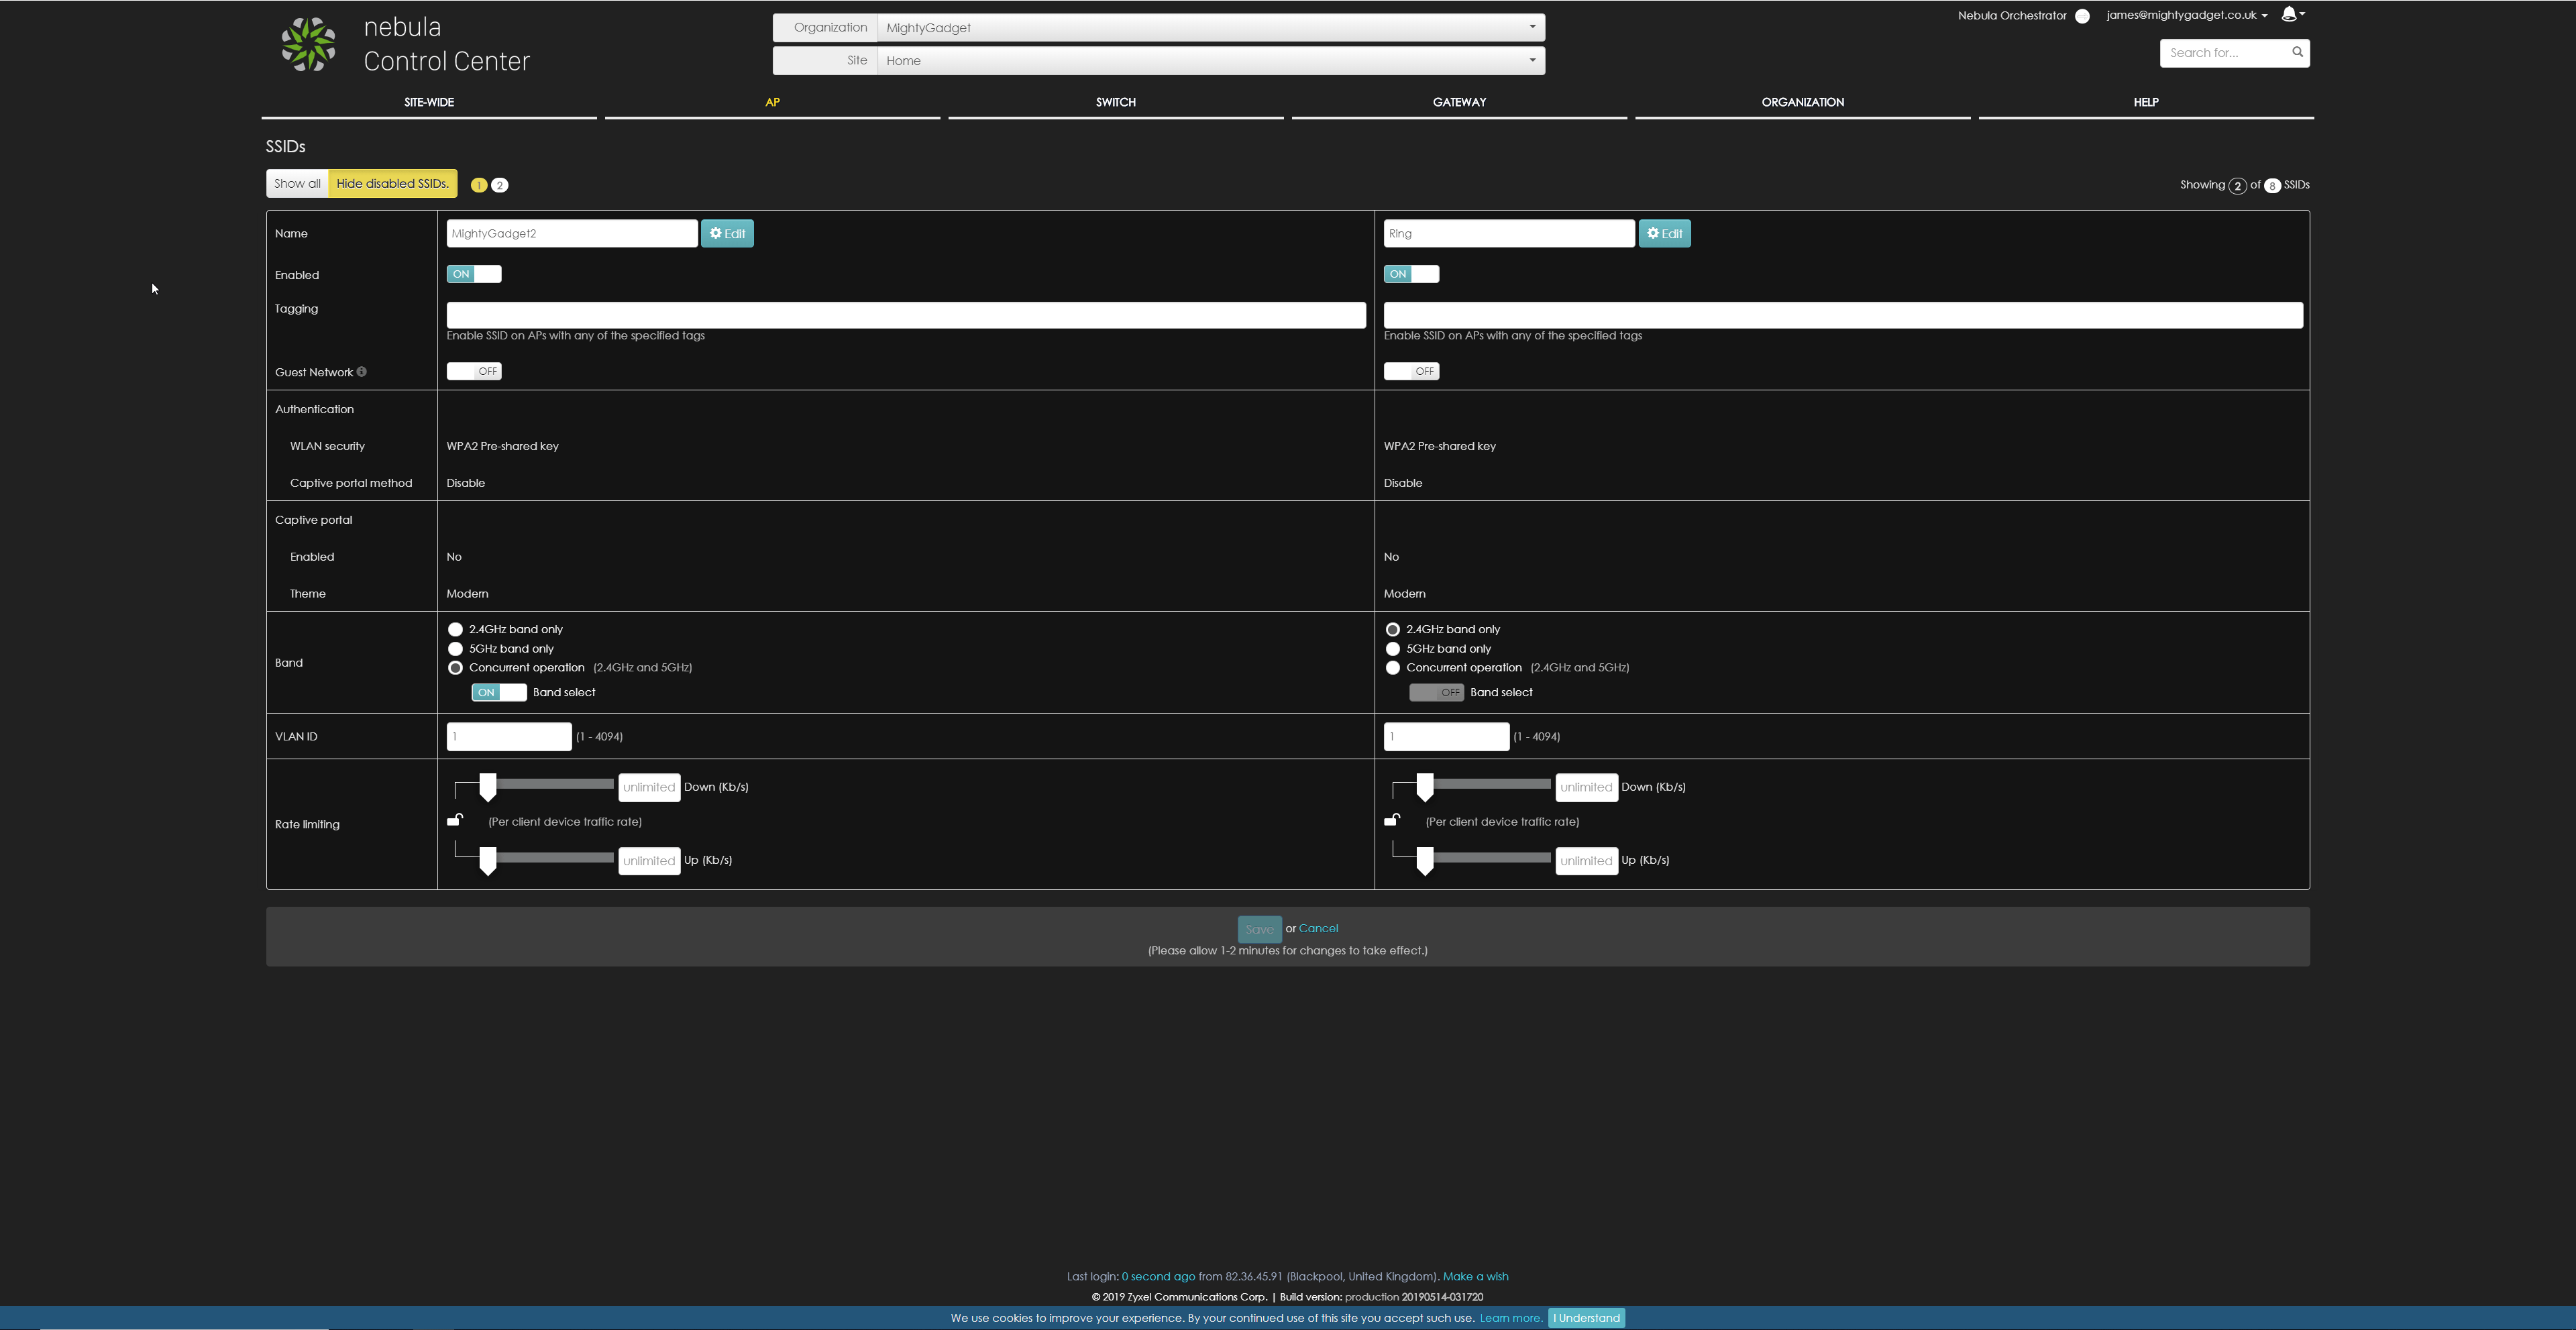Click Guest Network info icon
The image size is (2576, 1330).
tap(362, 372)
